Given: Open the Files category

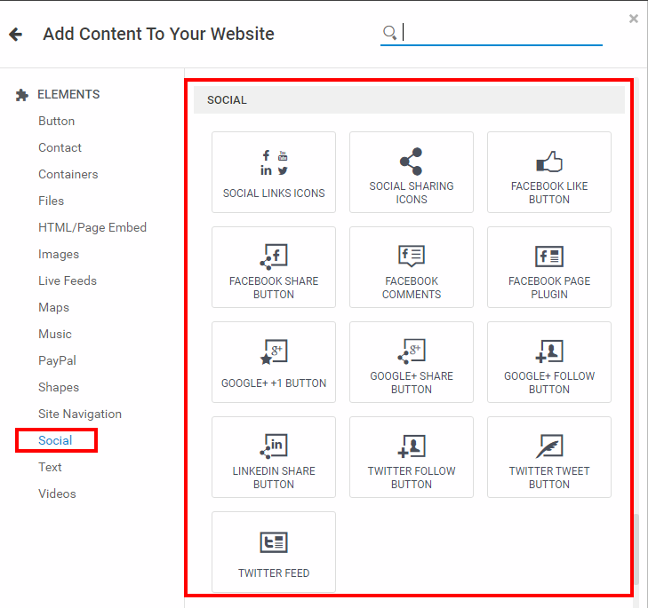Looking at the screenshot, I should click(x=52, y=201).
